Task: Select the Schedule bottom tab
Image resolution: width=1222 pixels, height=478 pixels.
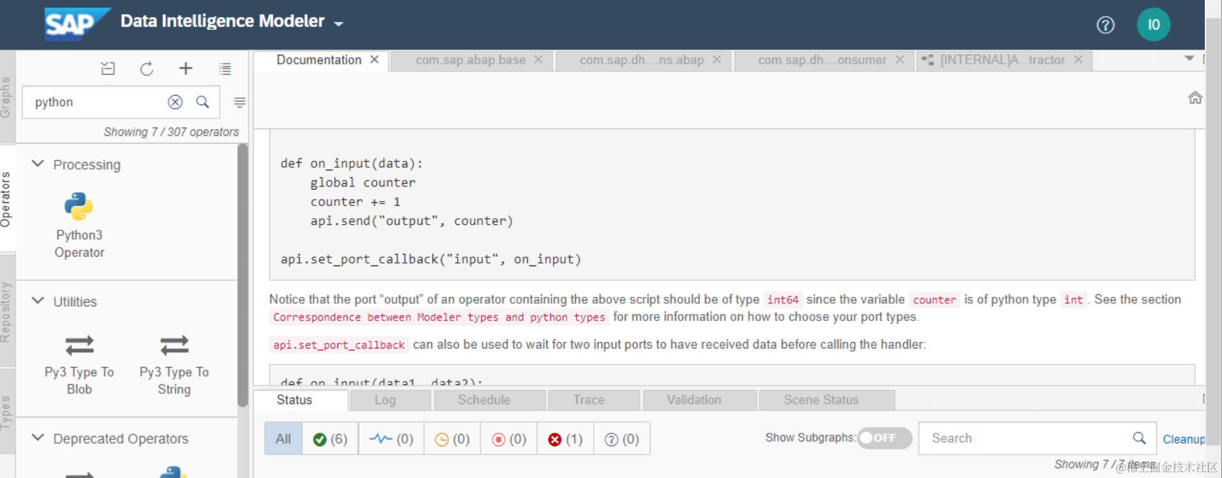Action: click(490, 400)
